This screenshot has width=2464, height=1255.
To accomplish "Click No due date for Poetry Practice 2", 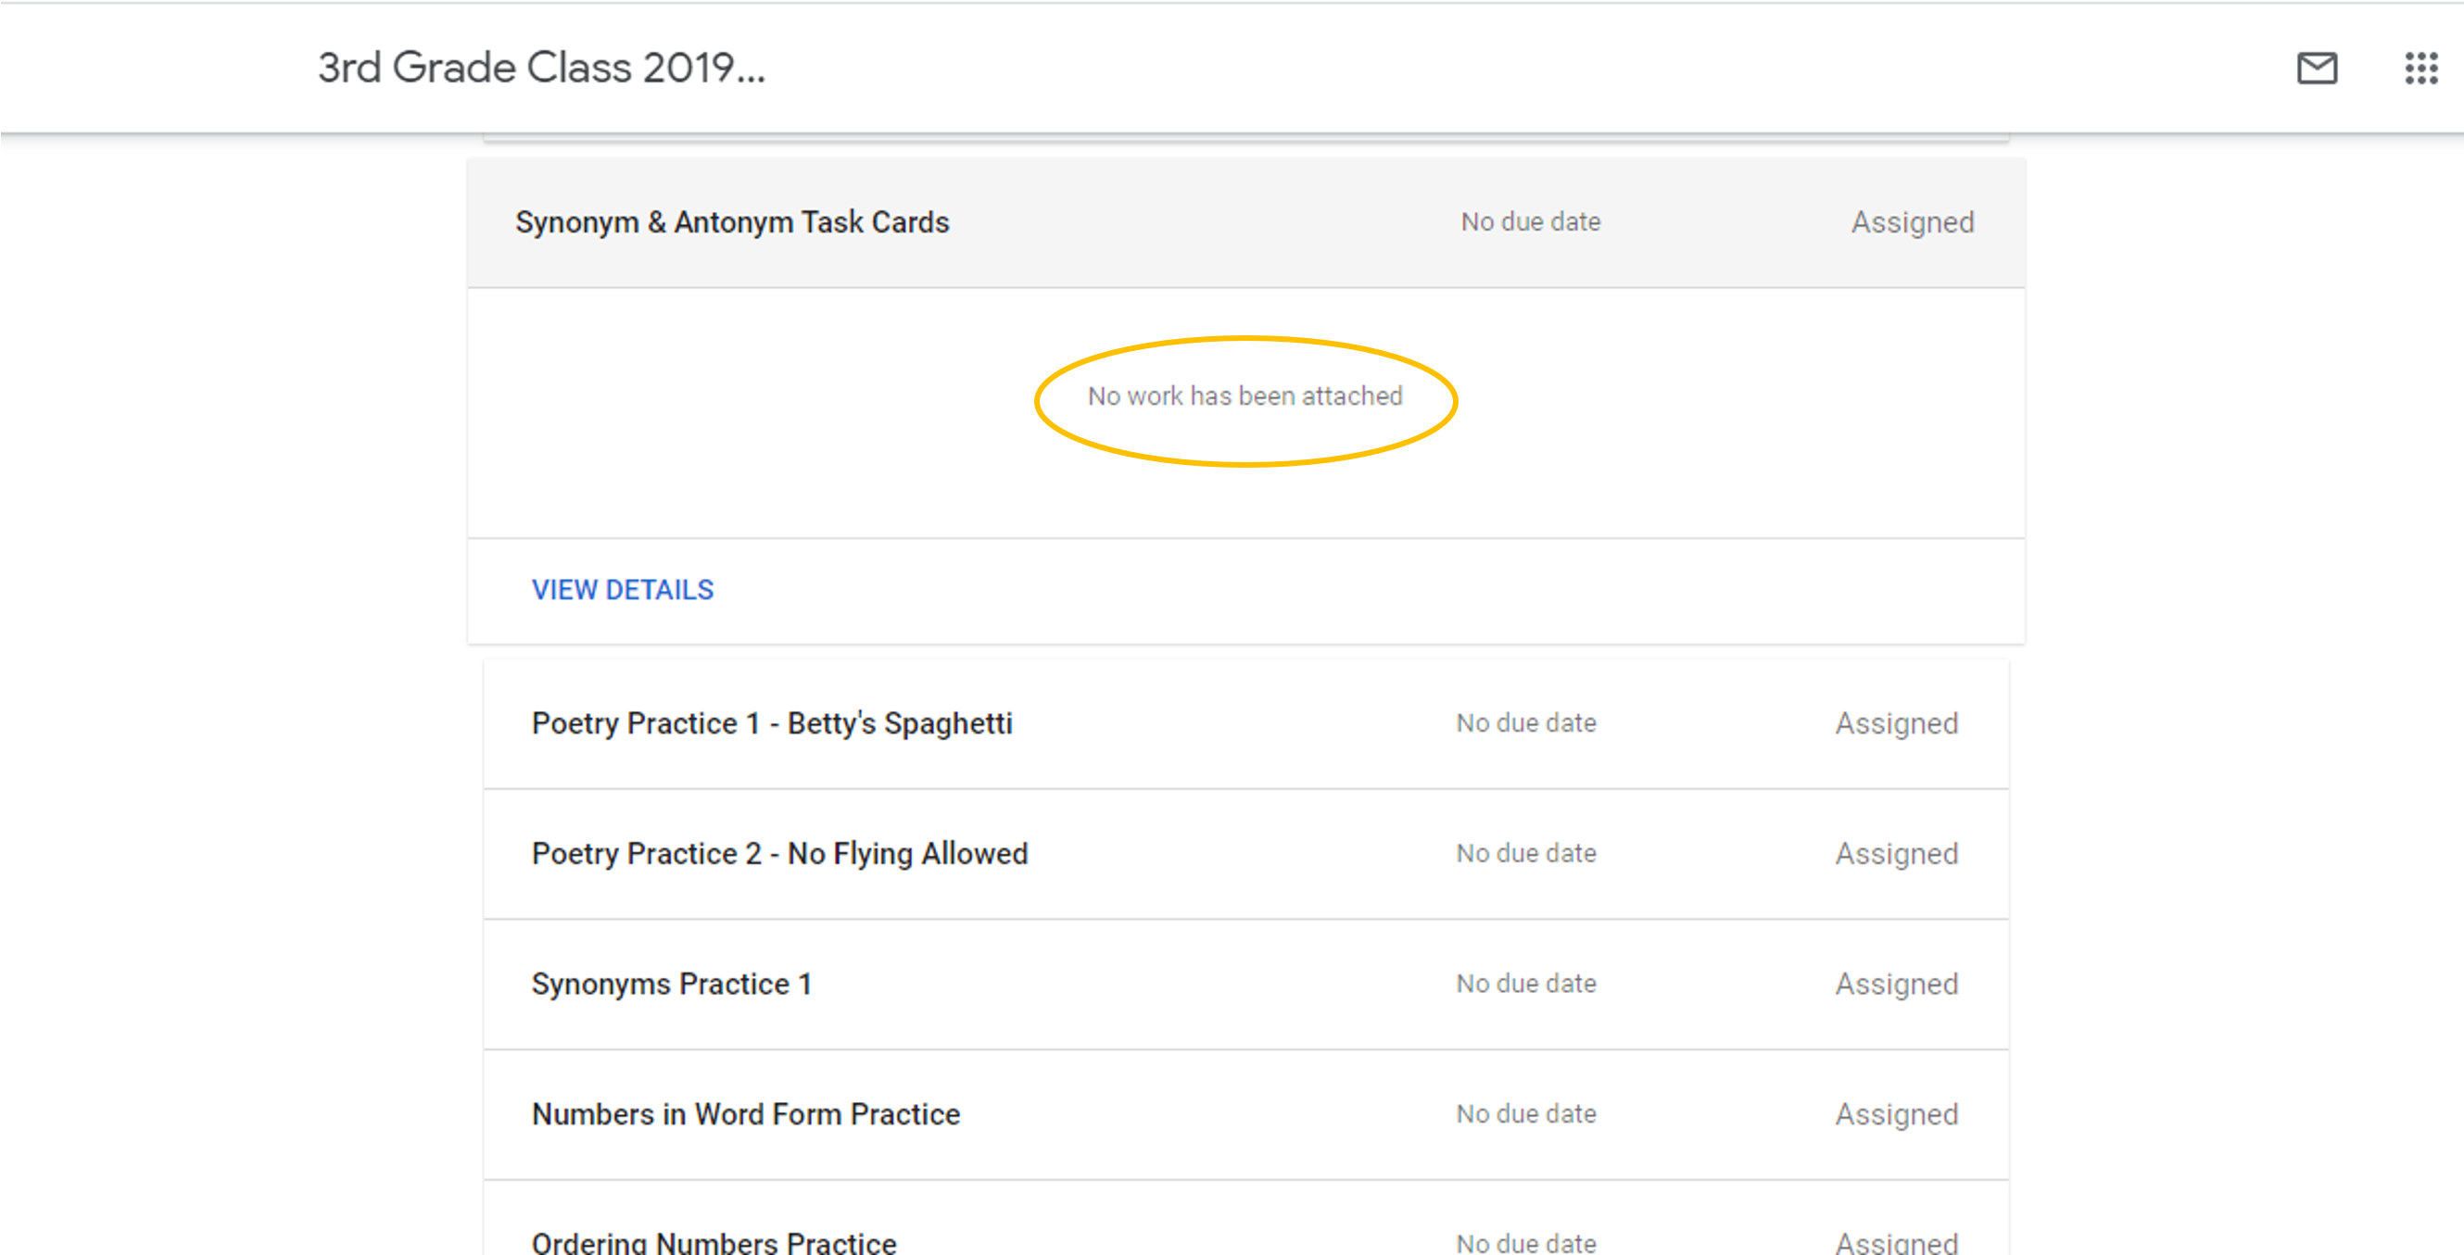I will (x=1525, y=854).
